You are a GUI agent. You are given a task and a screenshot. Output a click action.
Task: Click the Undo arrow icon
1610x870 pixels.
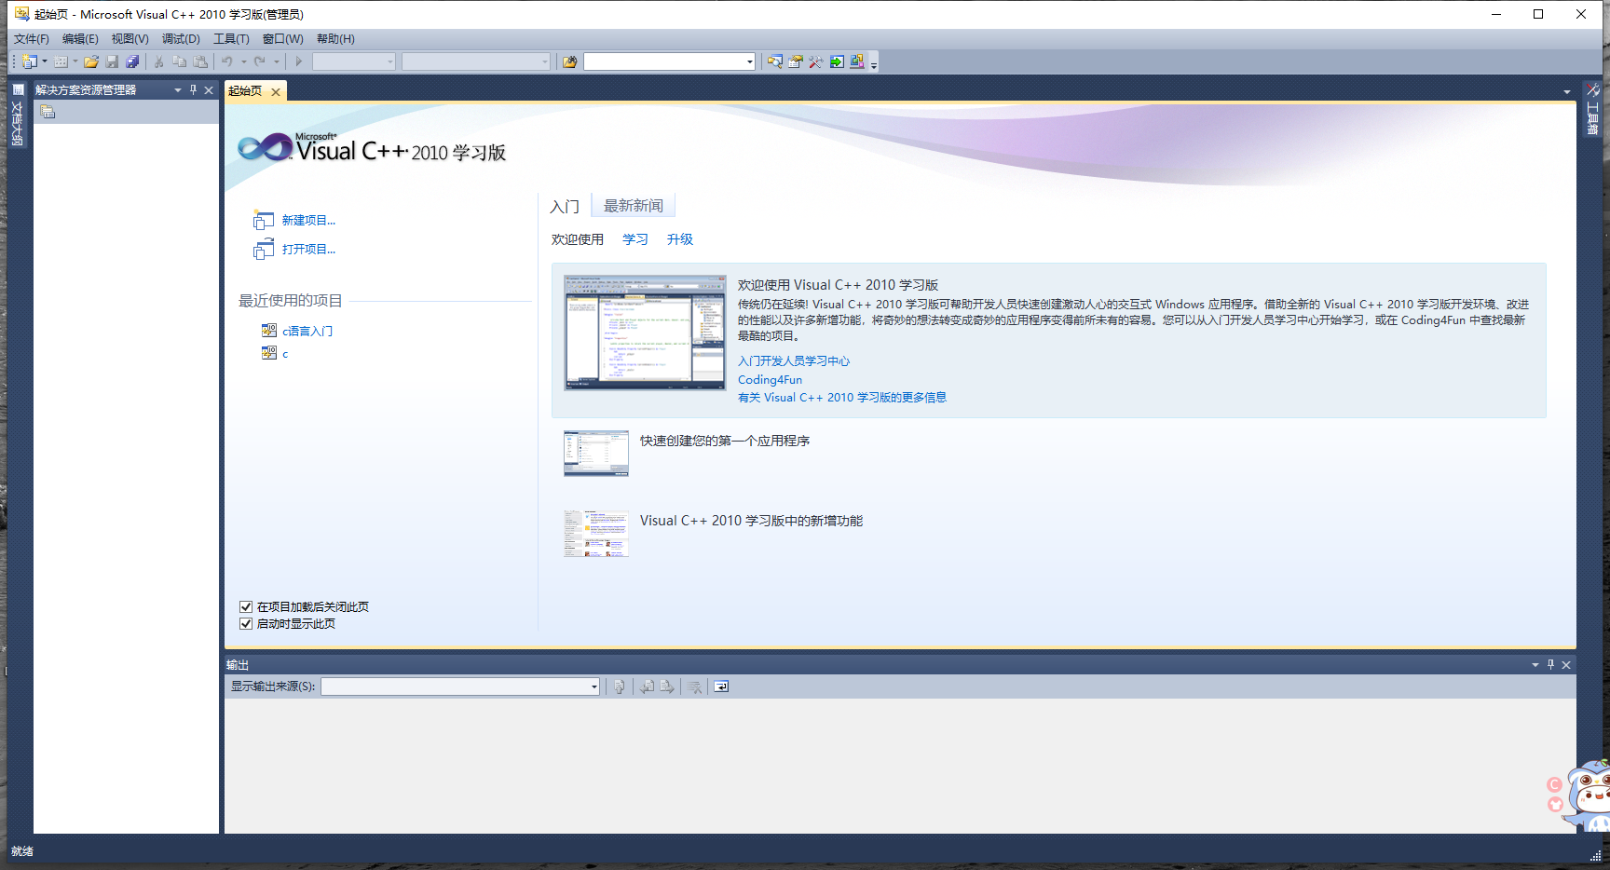click(x=227, y=61)
